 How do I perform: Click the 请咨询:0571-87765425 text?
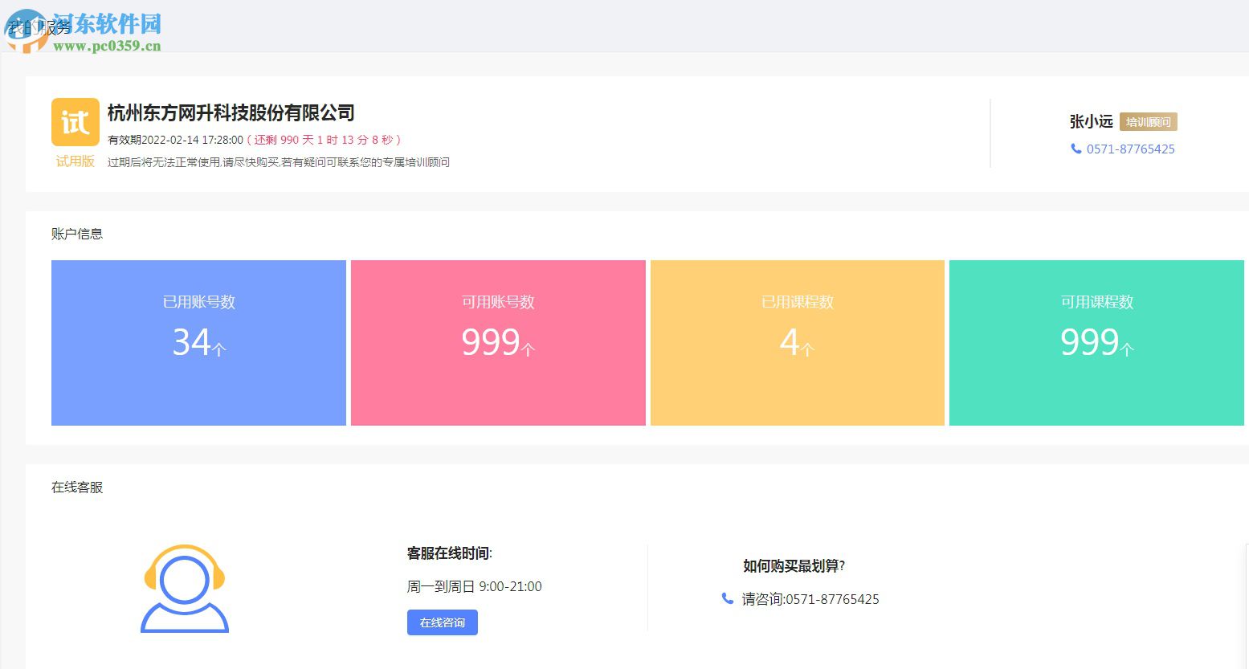point(810,599)
